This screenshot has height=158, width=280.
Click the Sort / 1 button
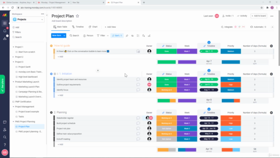pyautogui.click(x=117, y=36)
